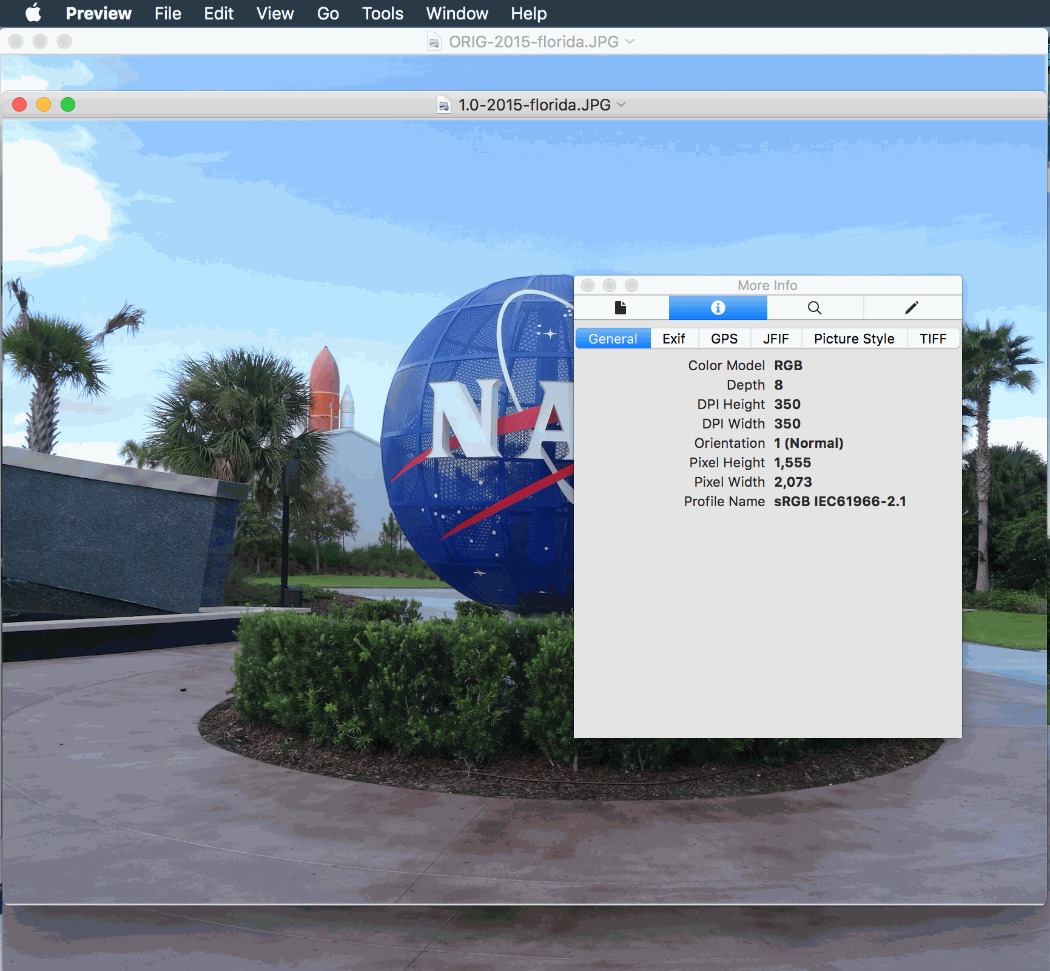Click the DPI Width value 350

tap(787, 424)
